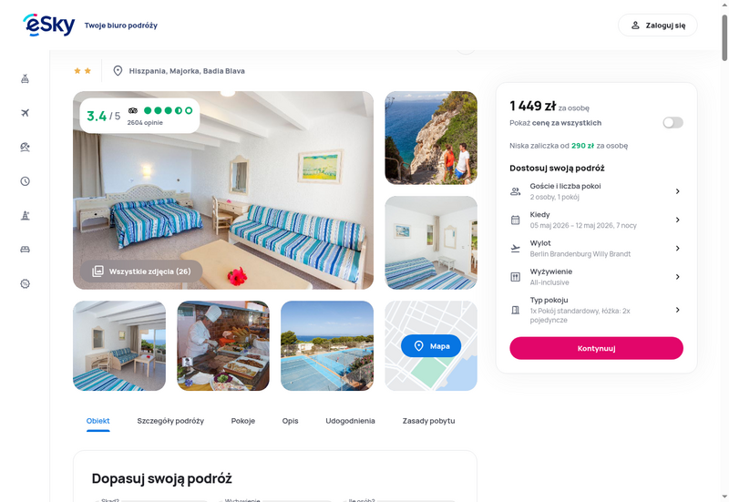Click the calendar icon next to Kiedy
The width and height of the screenshot is (729, 502).
tap(515, 220)
